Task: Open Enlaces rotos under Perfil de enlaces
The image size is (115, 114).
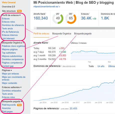Action: pyautogui.click(x=8, y=22)
